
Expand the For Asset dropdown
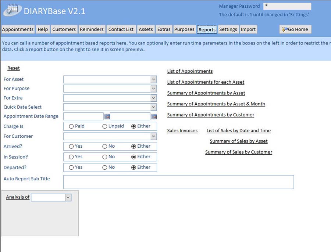click(x=154, y=79)
